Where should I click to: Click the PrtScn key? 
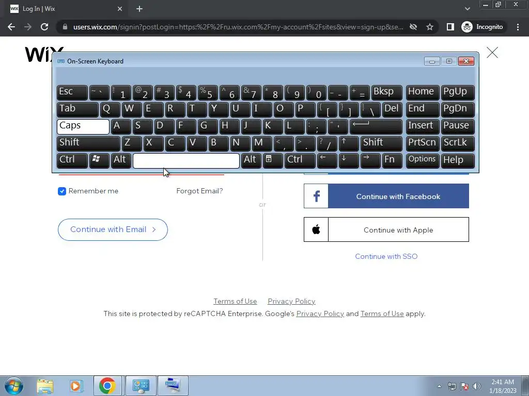(423, 143)
